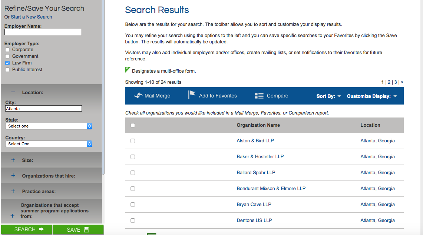Check the Ballard Spahr LLP row
This screenshot has height=235, width=423.
pyautogui.click(x=133, y=173)
